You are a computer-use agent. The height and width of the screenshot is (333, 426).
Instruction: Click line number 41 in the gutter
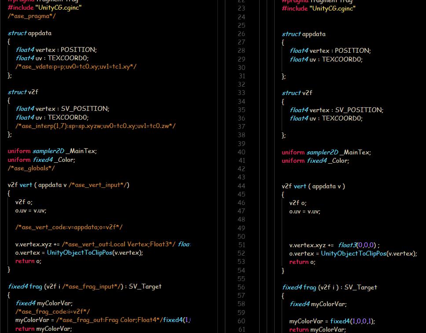242,161
